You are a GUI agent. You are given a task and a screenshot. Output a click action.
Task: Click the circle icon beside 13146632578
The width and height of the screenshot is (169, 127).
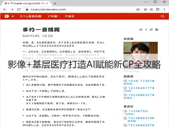point(125,125)
